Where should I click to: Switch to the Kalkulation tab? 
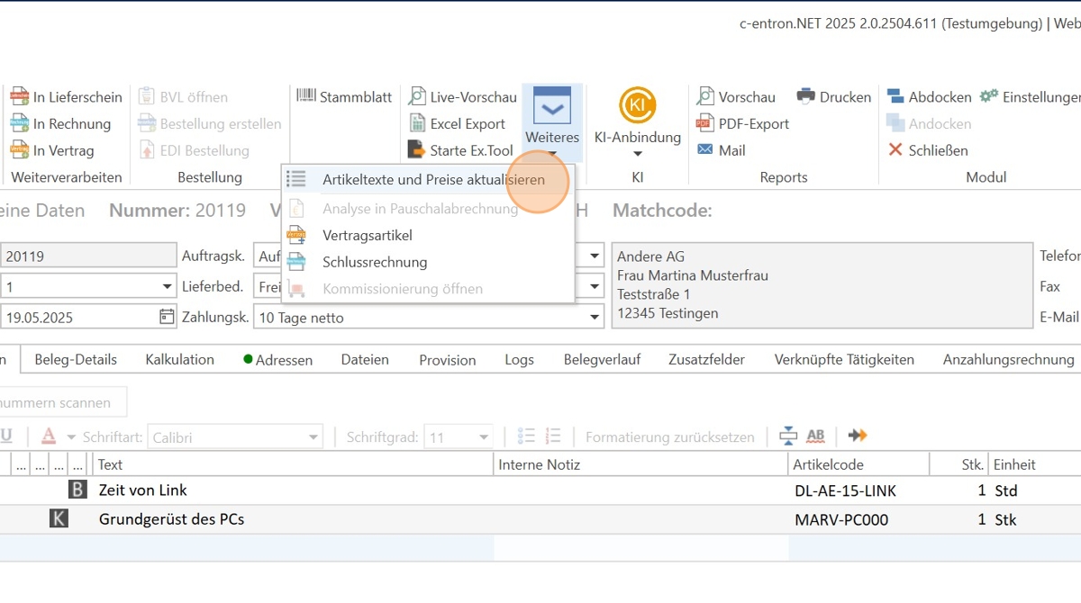pos(179,360)
